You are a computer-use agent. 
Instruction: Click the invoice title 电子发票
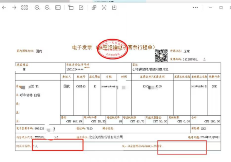click(82, 47)
